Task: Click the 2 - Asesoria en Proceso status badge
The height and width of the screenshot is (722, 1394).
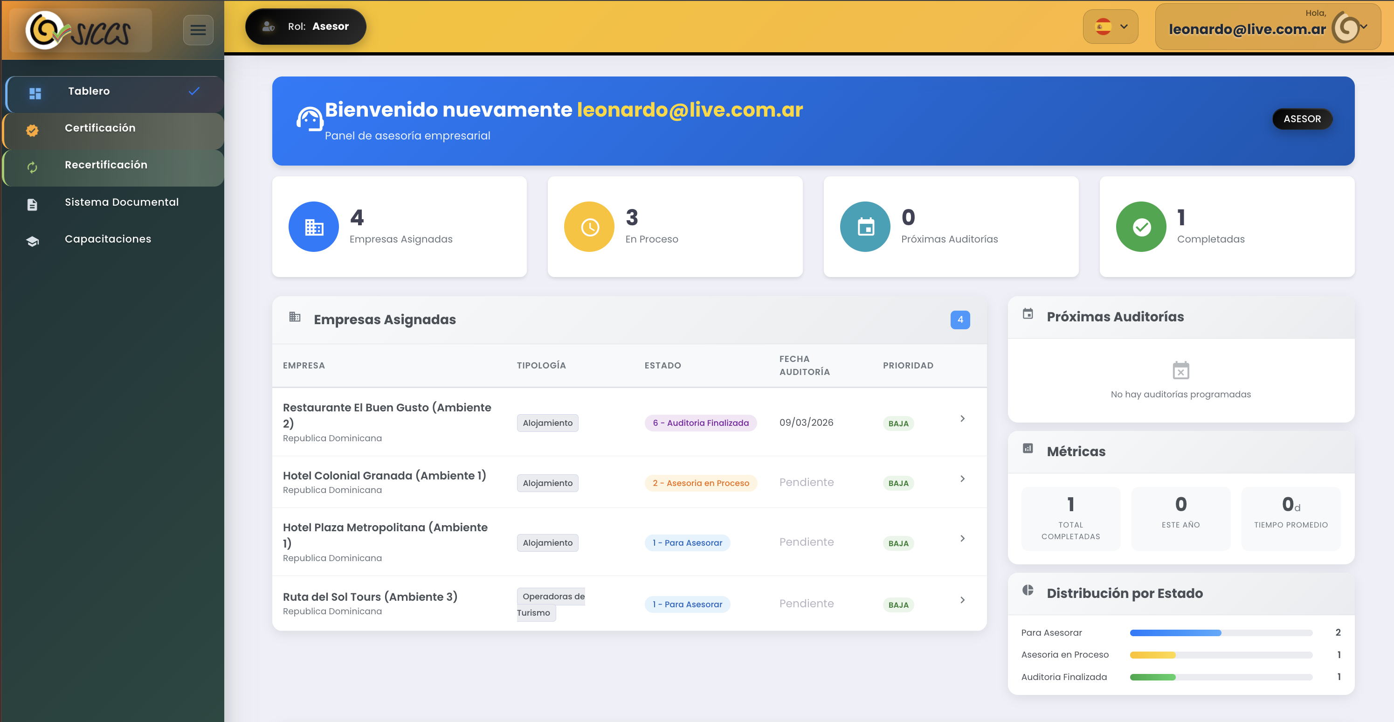Action: [700, 483]
